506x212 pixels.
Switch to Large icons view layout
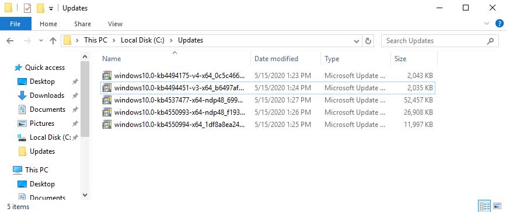pos(497,206)
